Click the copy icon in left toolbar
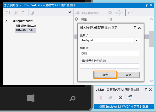The height and width of the screenshot is (112, 156). click(32, 13)
